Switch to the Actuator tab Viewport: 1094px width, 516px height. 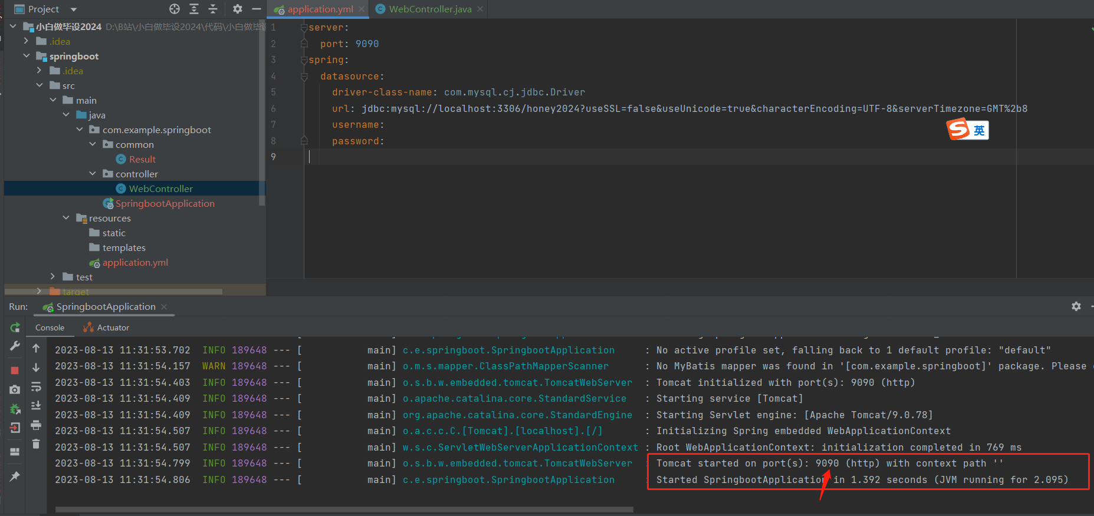[106, 328]
